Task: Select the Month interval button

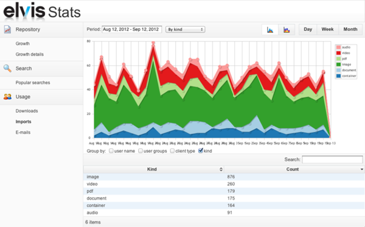Action: pos(350,29)
